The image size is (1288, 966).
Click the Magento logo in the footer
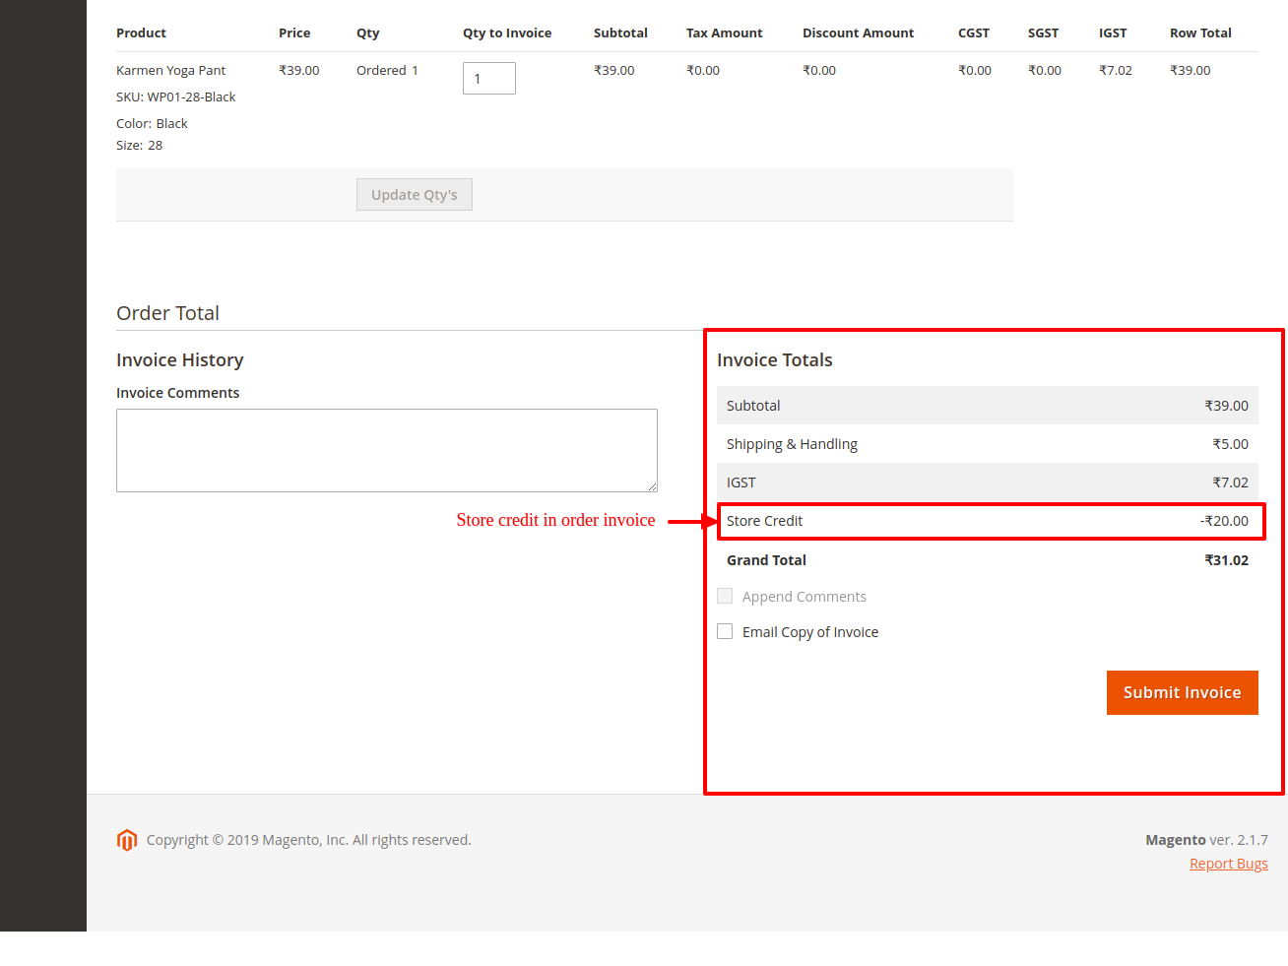click(x=127, y=840)
